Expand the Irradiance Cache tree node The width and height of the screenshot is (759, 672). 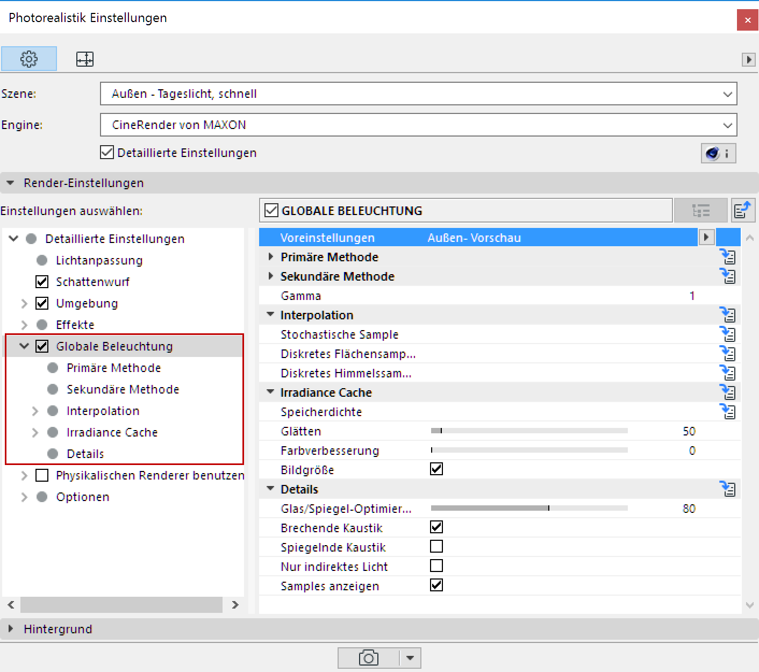(35, 432)
